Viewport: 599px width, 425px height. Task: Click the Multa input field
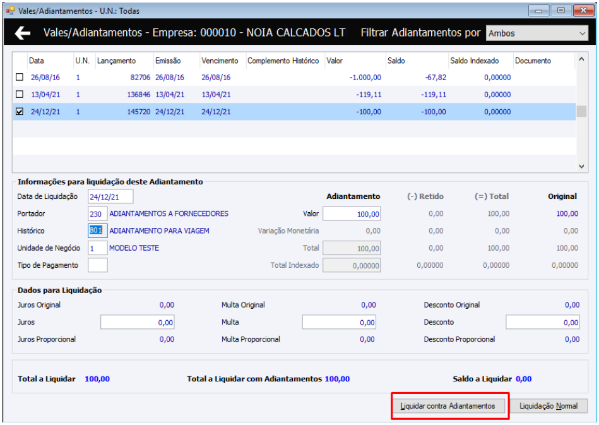(x=339, y=323)
